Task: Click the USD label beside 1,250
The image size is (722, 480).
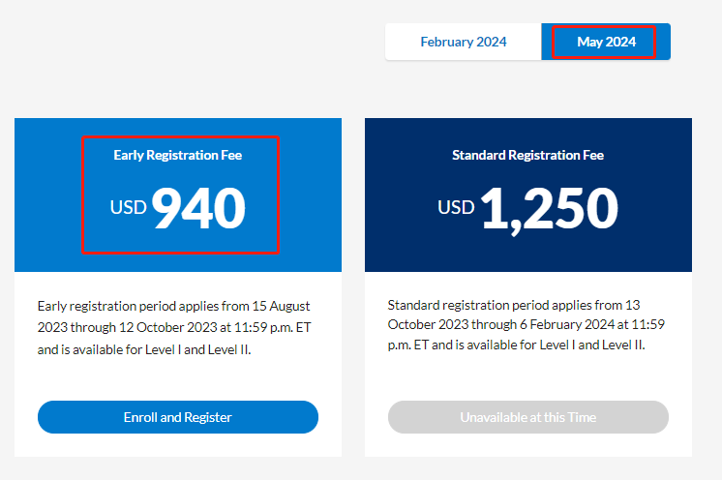Action: point(456,207)
